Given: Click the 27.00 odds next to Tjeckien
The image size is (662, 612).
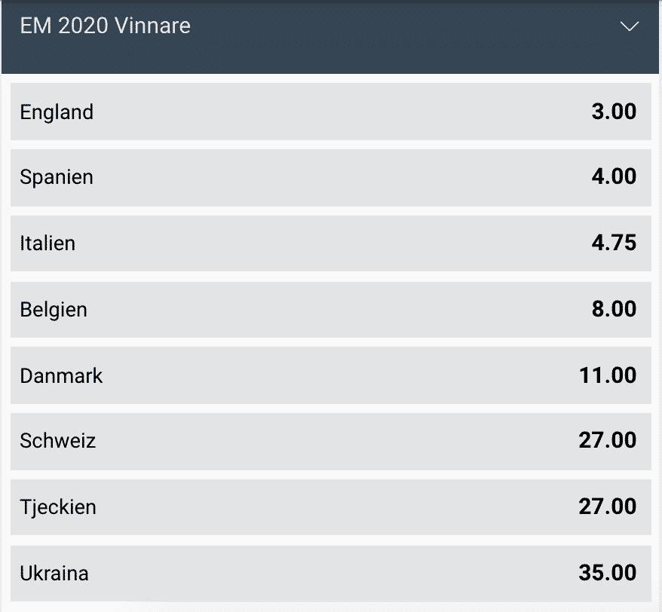Looking at the screenshot, I should [x=608, y=506].
